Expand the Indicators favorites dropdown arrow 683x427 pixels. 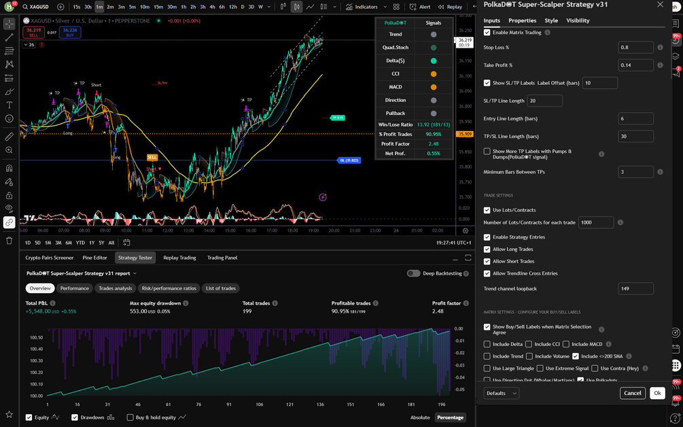(x=385, y=7)
